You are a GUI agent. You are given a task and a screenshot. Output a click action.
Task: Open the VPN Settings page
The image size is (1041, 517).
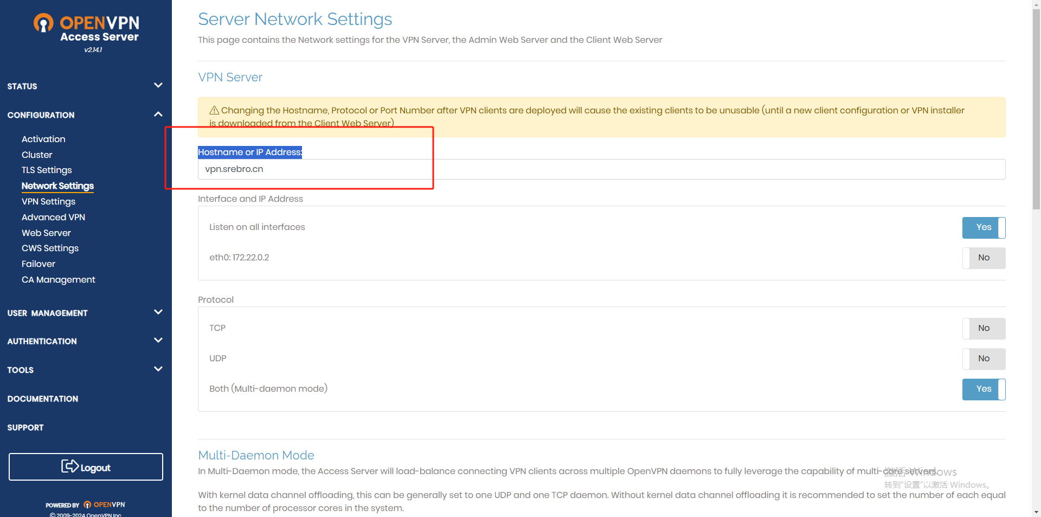click(48, 202)
